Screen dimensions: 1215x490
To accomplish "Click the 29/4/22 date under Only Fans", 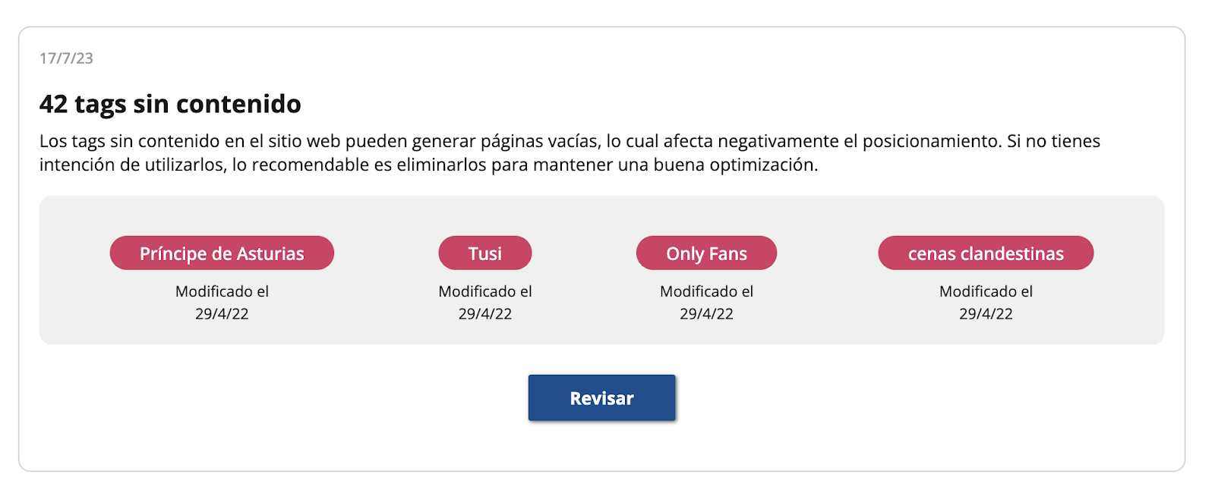I will click(706, 314).
